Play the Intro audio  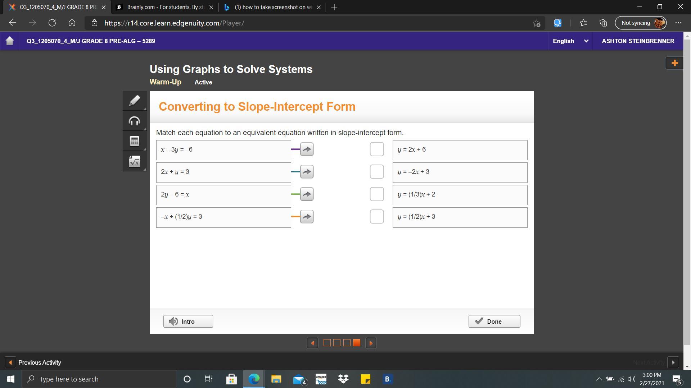coord(188,322)
